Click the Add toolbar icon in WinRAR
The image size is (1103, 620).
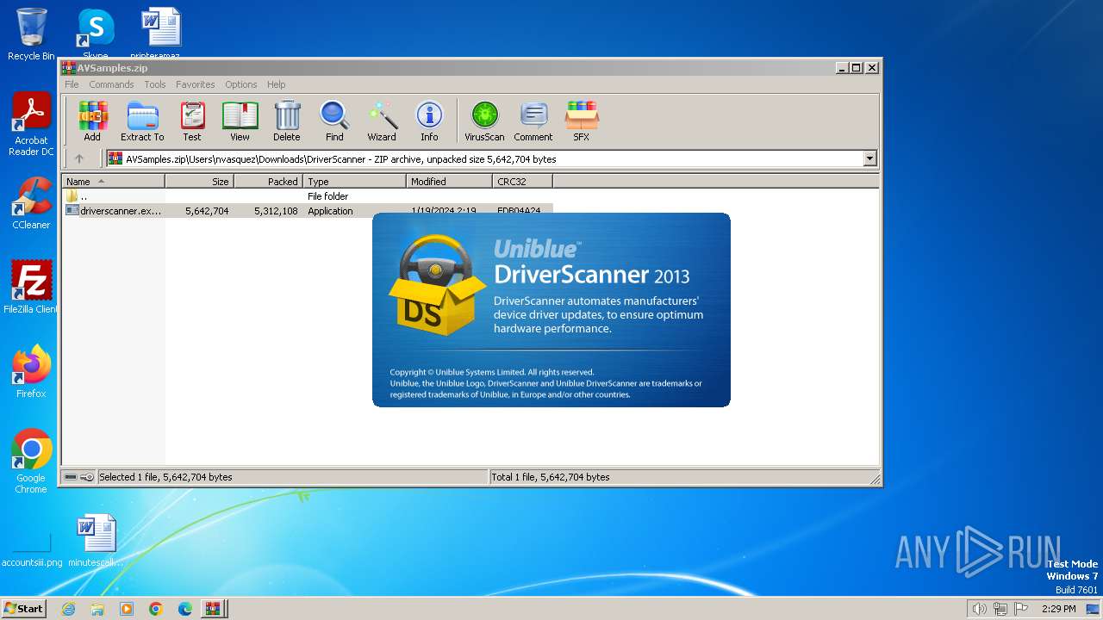(92, 121)
